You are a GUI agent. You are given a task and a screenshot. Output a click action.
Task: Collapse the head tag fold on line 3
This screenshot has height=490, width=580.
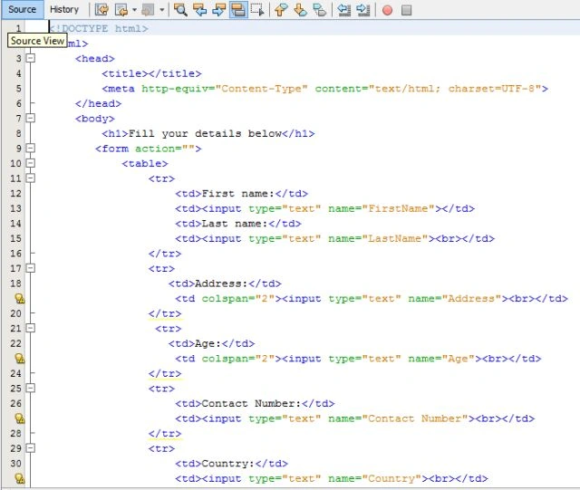point(31,58)
